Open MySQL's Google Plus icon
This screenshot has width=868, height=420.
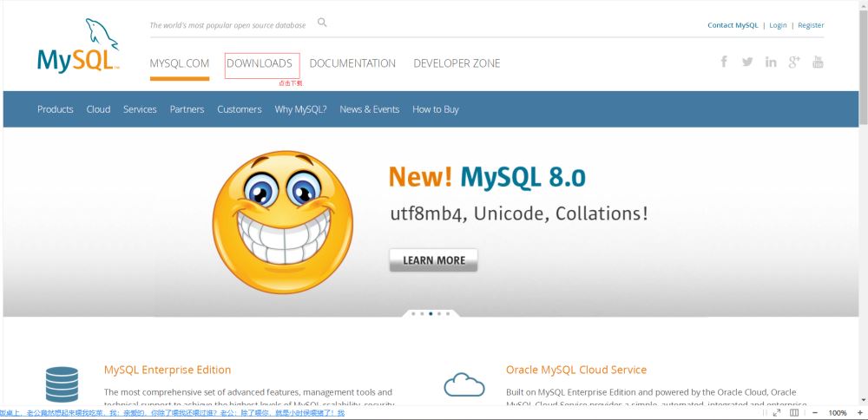point(794,62)
